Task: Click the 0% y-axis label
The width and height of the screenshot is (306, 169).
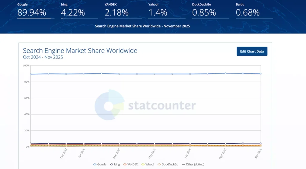Action: pos(27,147)
